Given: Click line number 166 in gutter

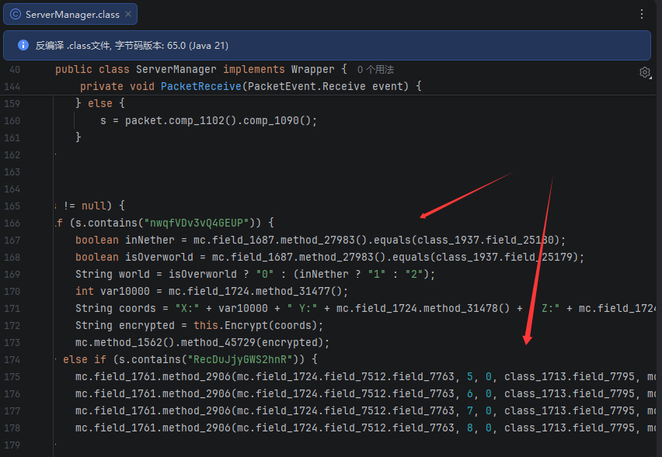Looking at the screenshot, I should coord(12,223).
